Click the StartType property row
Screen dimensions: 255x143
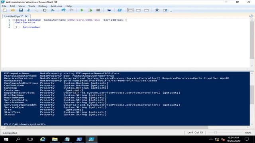(55, 112)
